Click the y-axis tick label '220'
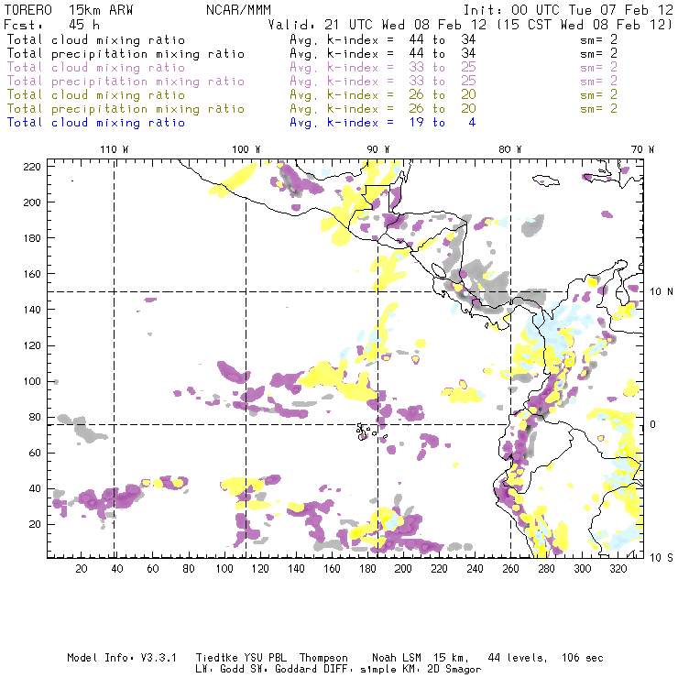678x678 pixels. pyautogui.click(x=32, y=167)
